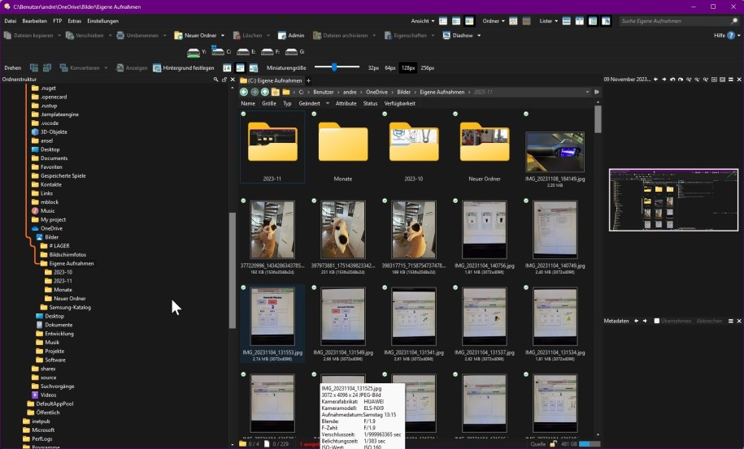This screenshot has height=449, width=744.
Task: Open the Ordner dropdown
Action: click(494, 21)
